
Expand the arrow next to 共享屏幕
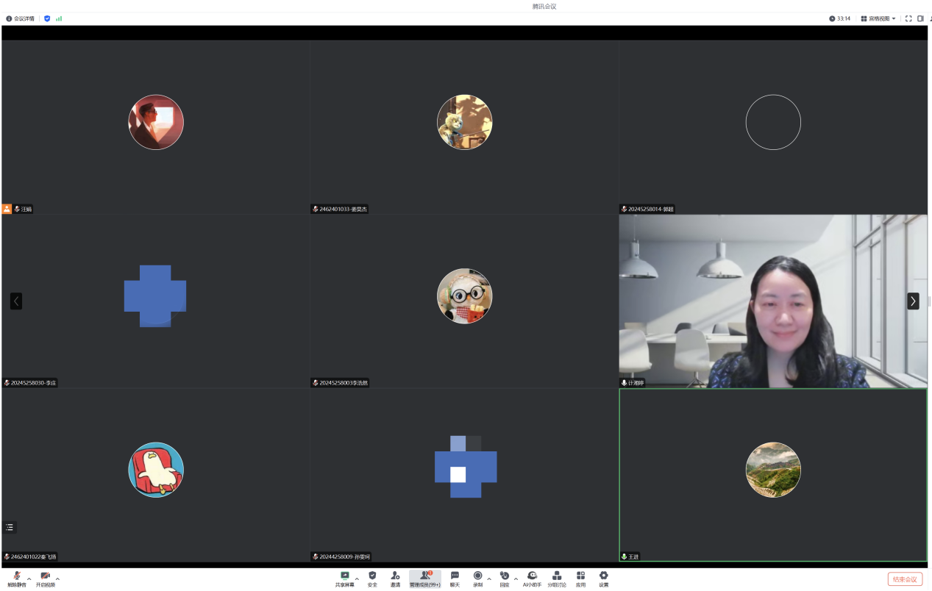[357, 579]
